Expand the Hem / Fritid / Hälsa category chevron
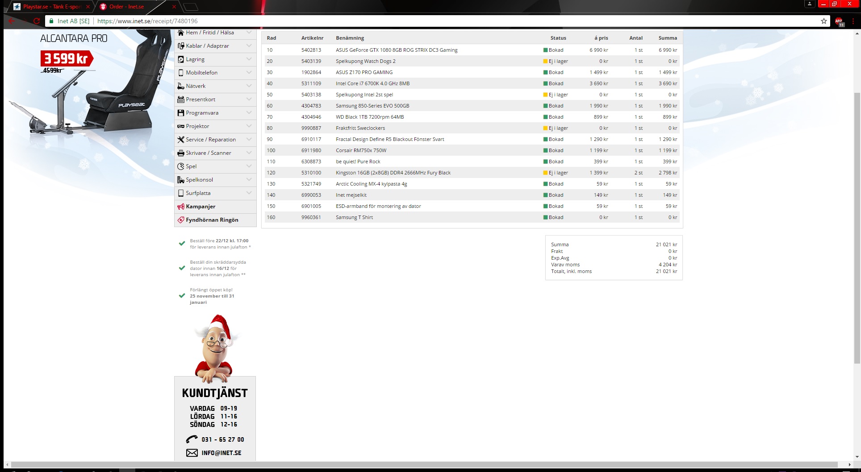The image size is (861, 472). (249, 33)
